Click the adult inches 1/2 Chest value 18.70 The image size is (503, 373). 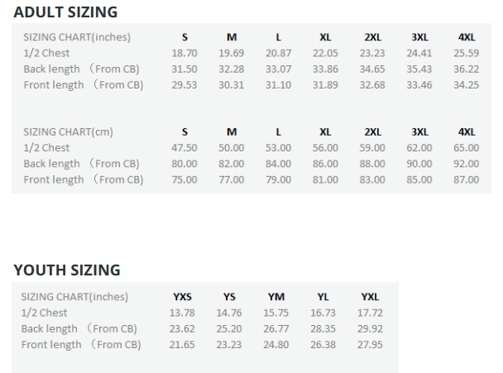pos(184,53)
